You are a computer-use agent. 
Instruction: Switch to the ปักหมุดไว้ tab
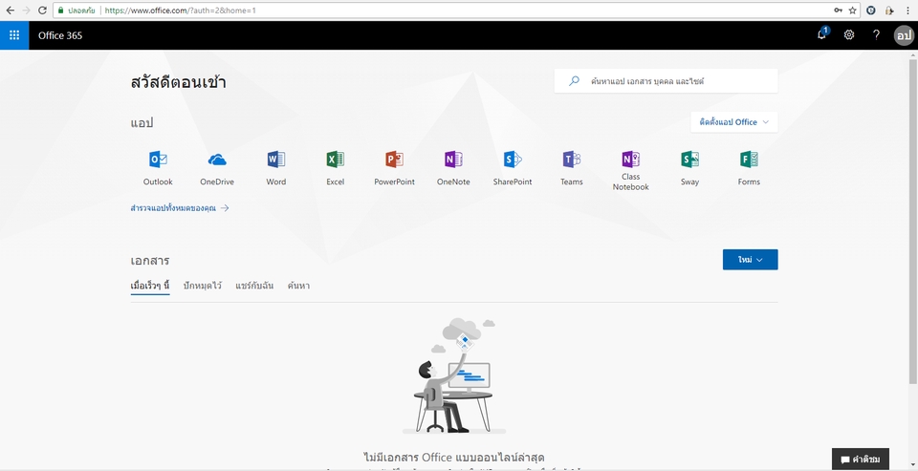[x=203, y=286]
